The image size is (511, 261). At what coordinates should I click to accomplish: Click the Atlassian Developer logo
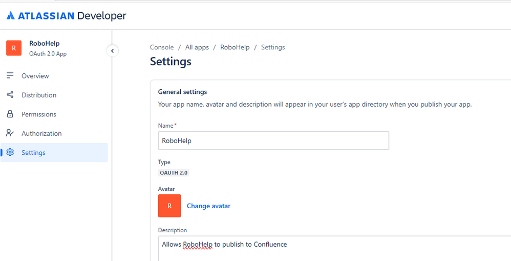tap(66, 16)
